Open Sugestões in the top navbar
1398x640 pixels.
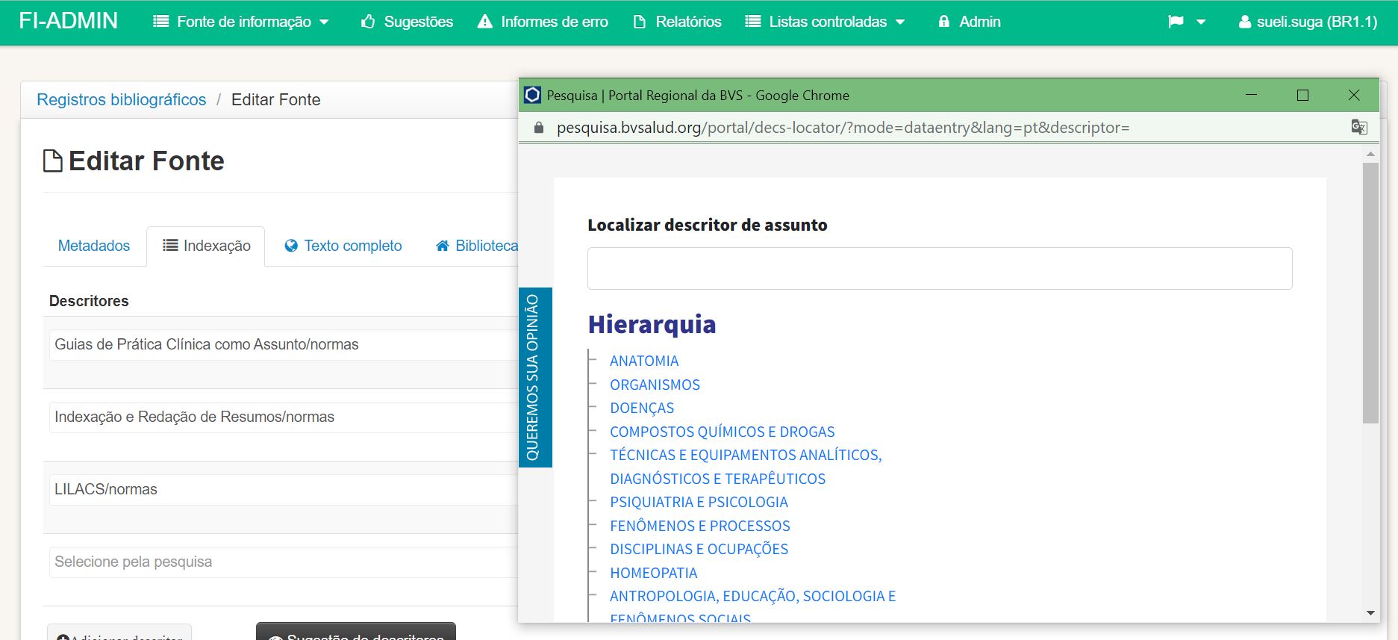[x=407, y=22]
